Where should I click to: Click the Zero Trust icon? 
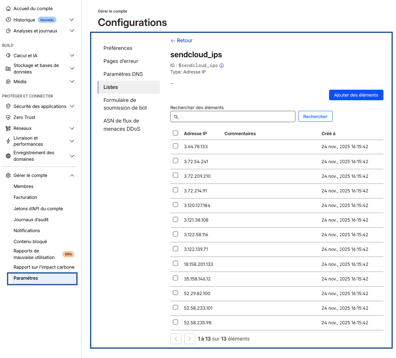pyautogui.click(x=8, y=117)
